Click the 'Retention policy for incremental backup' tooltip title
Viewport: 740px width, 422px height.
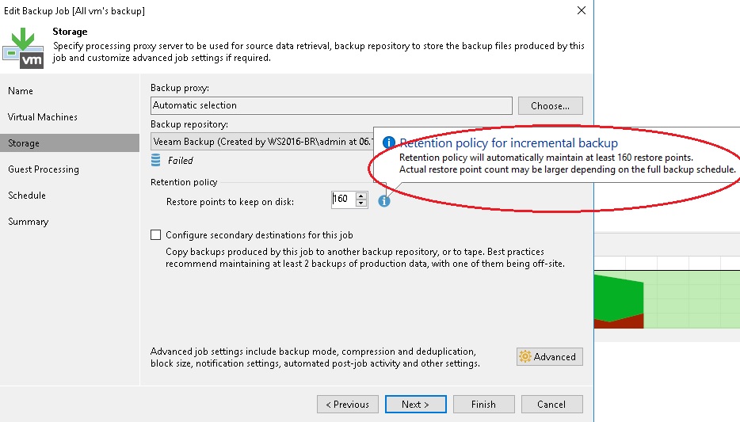coord(509,143)
